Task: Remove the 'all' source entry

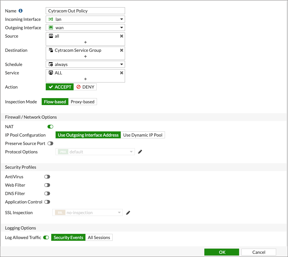Action: pos(122,36)
